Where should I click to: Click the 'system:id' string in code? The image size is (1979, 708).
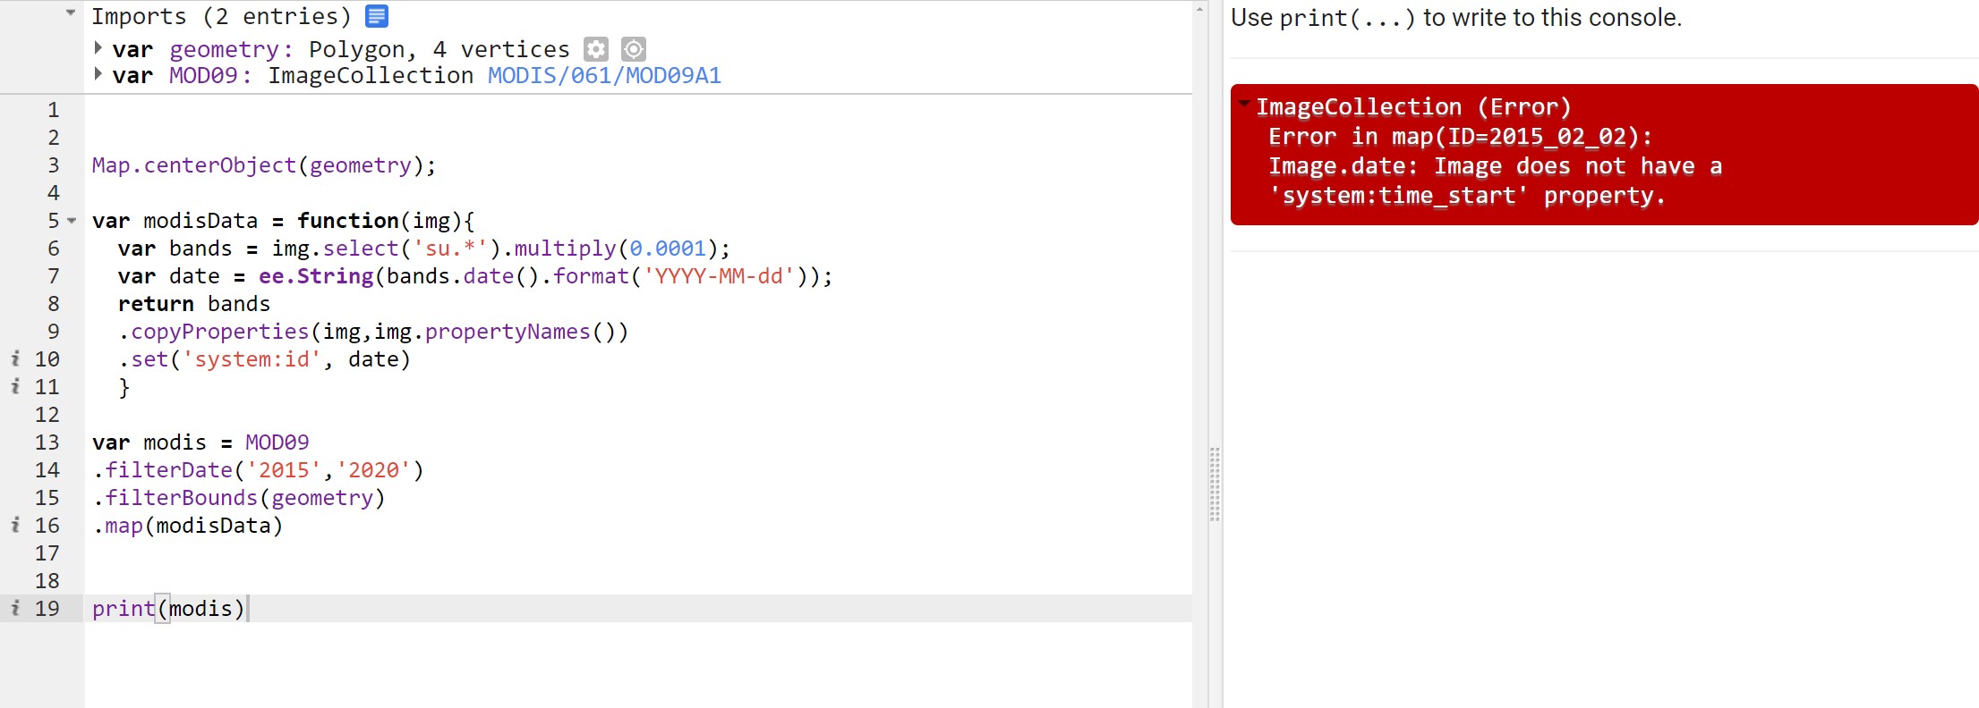[x=252, y=359]
